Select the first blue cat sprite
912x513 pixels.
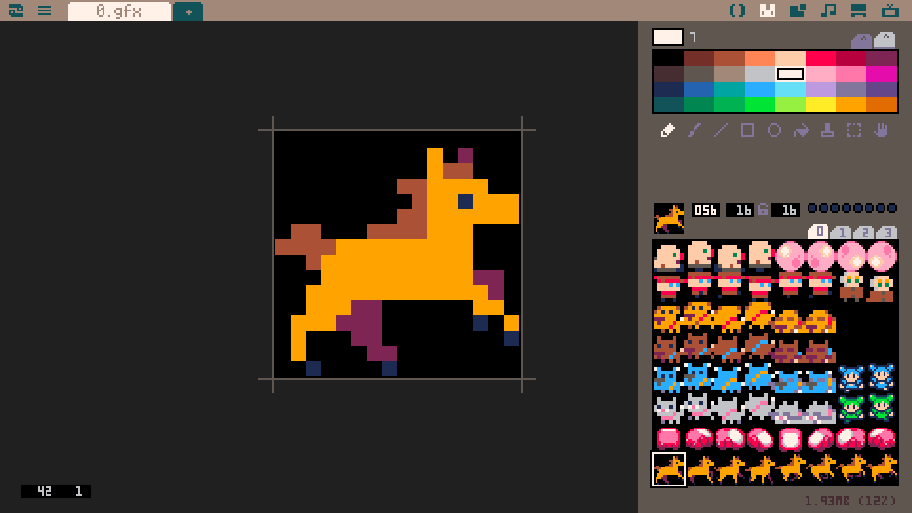click(668, 378)
